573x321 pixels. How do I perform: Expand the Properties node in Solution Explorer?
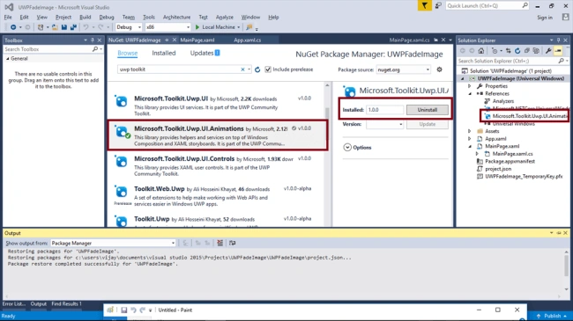pos(470,86)
